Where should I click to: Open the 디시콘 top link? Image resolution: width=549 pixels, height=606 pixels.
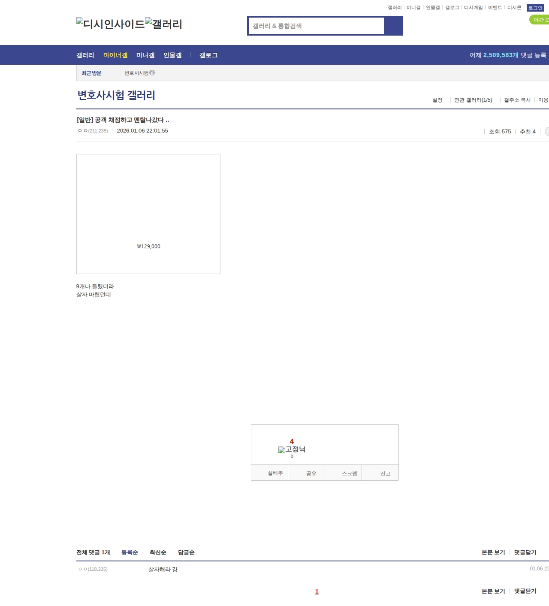(x=514, y=8)
